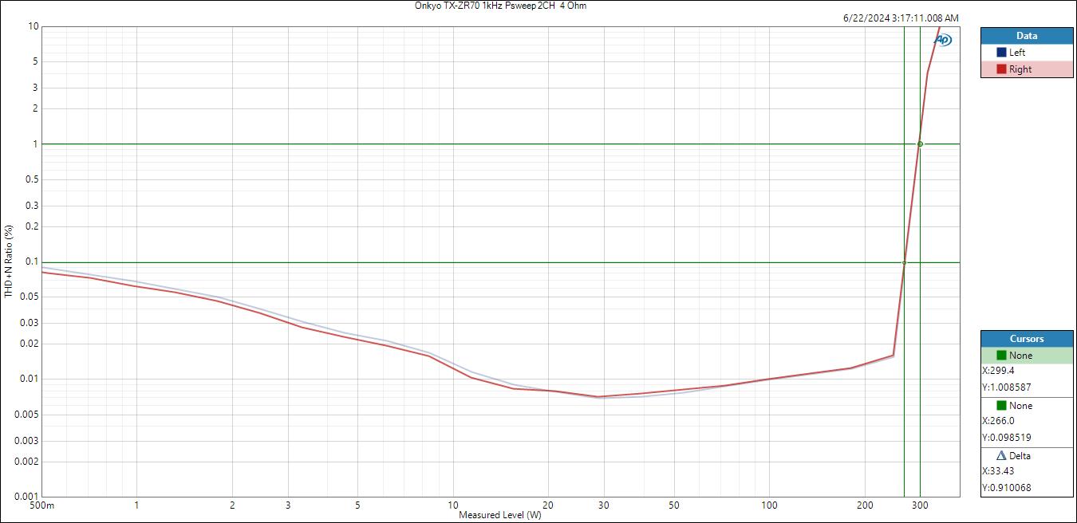Click the Delta cursor label

click(1020, 456)
